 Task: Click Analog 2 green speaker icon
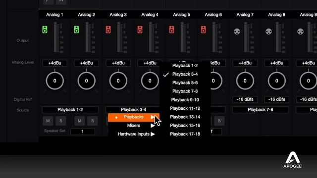[x=76, y=30]
